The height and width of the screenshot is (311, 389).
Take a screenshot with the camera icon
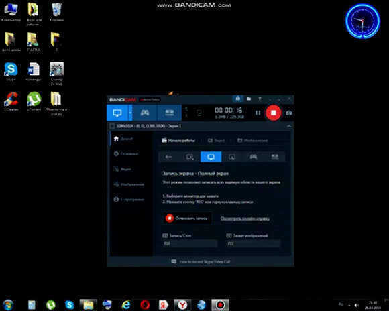coord(289,113)
